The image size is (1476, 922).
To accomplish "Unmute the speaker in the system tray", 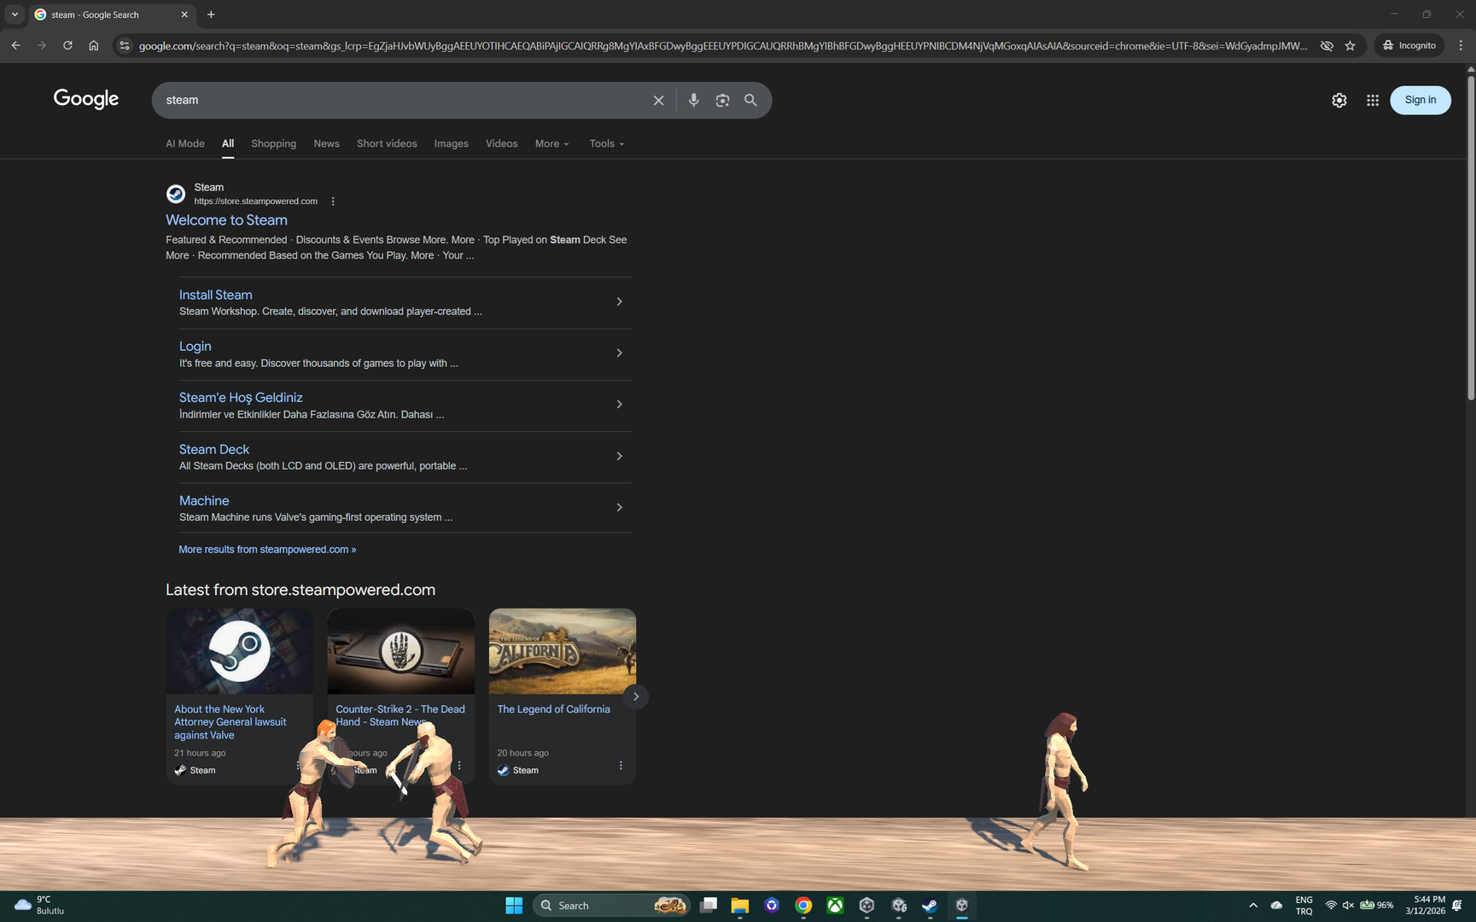I will click(1348, 905).
